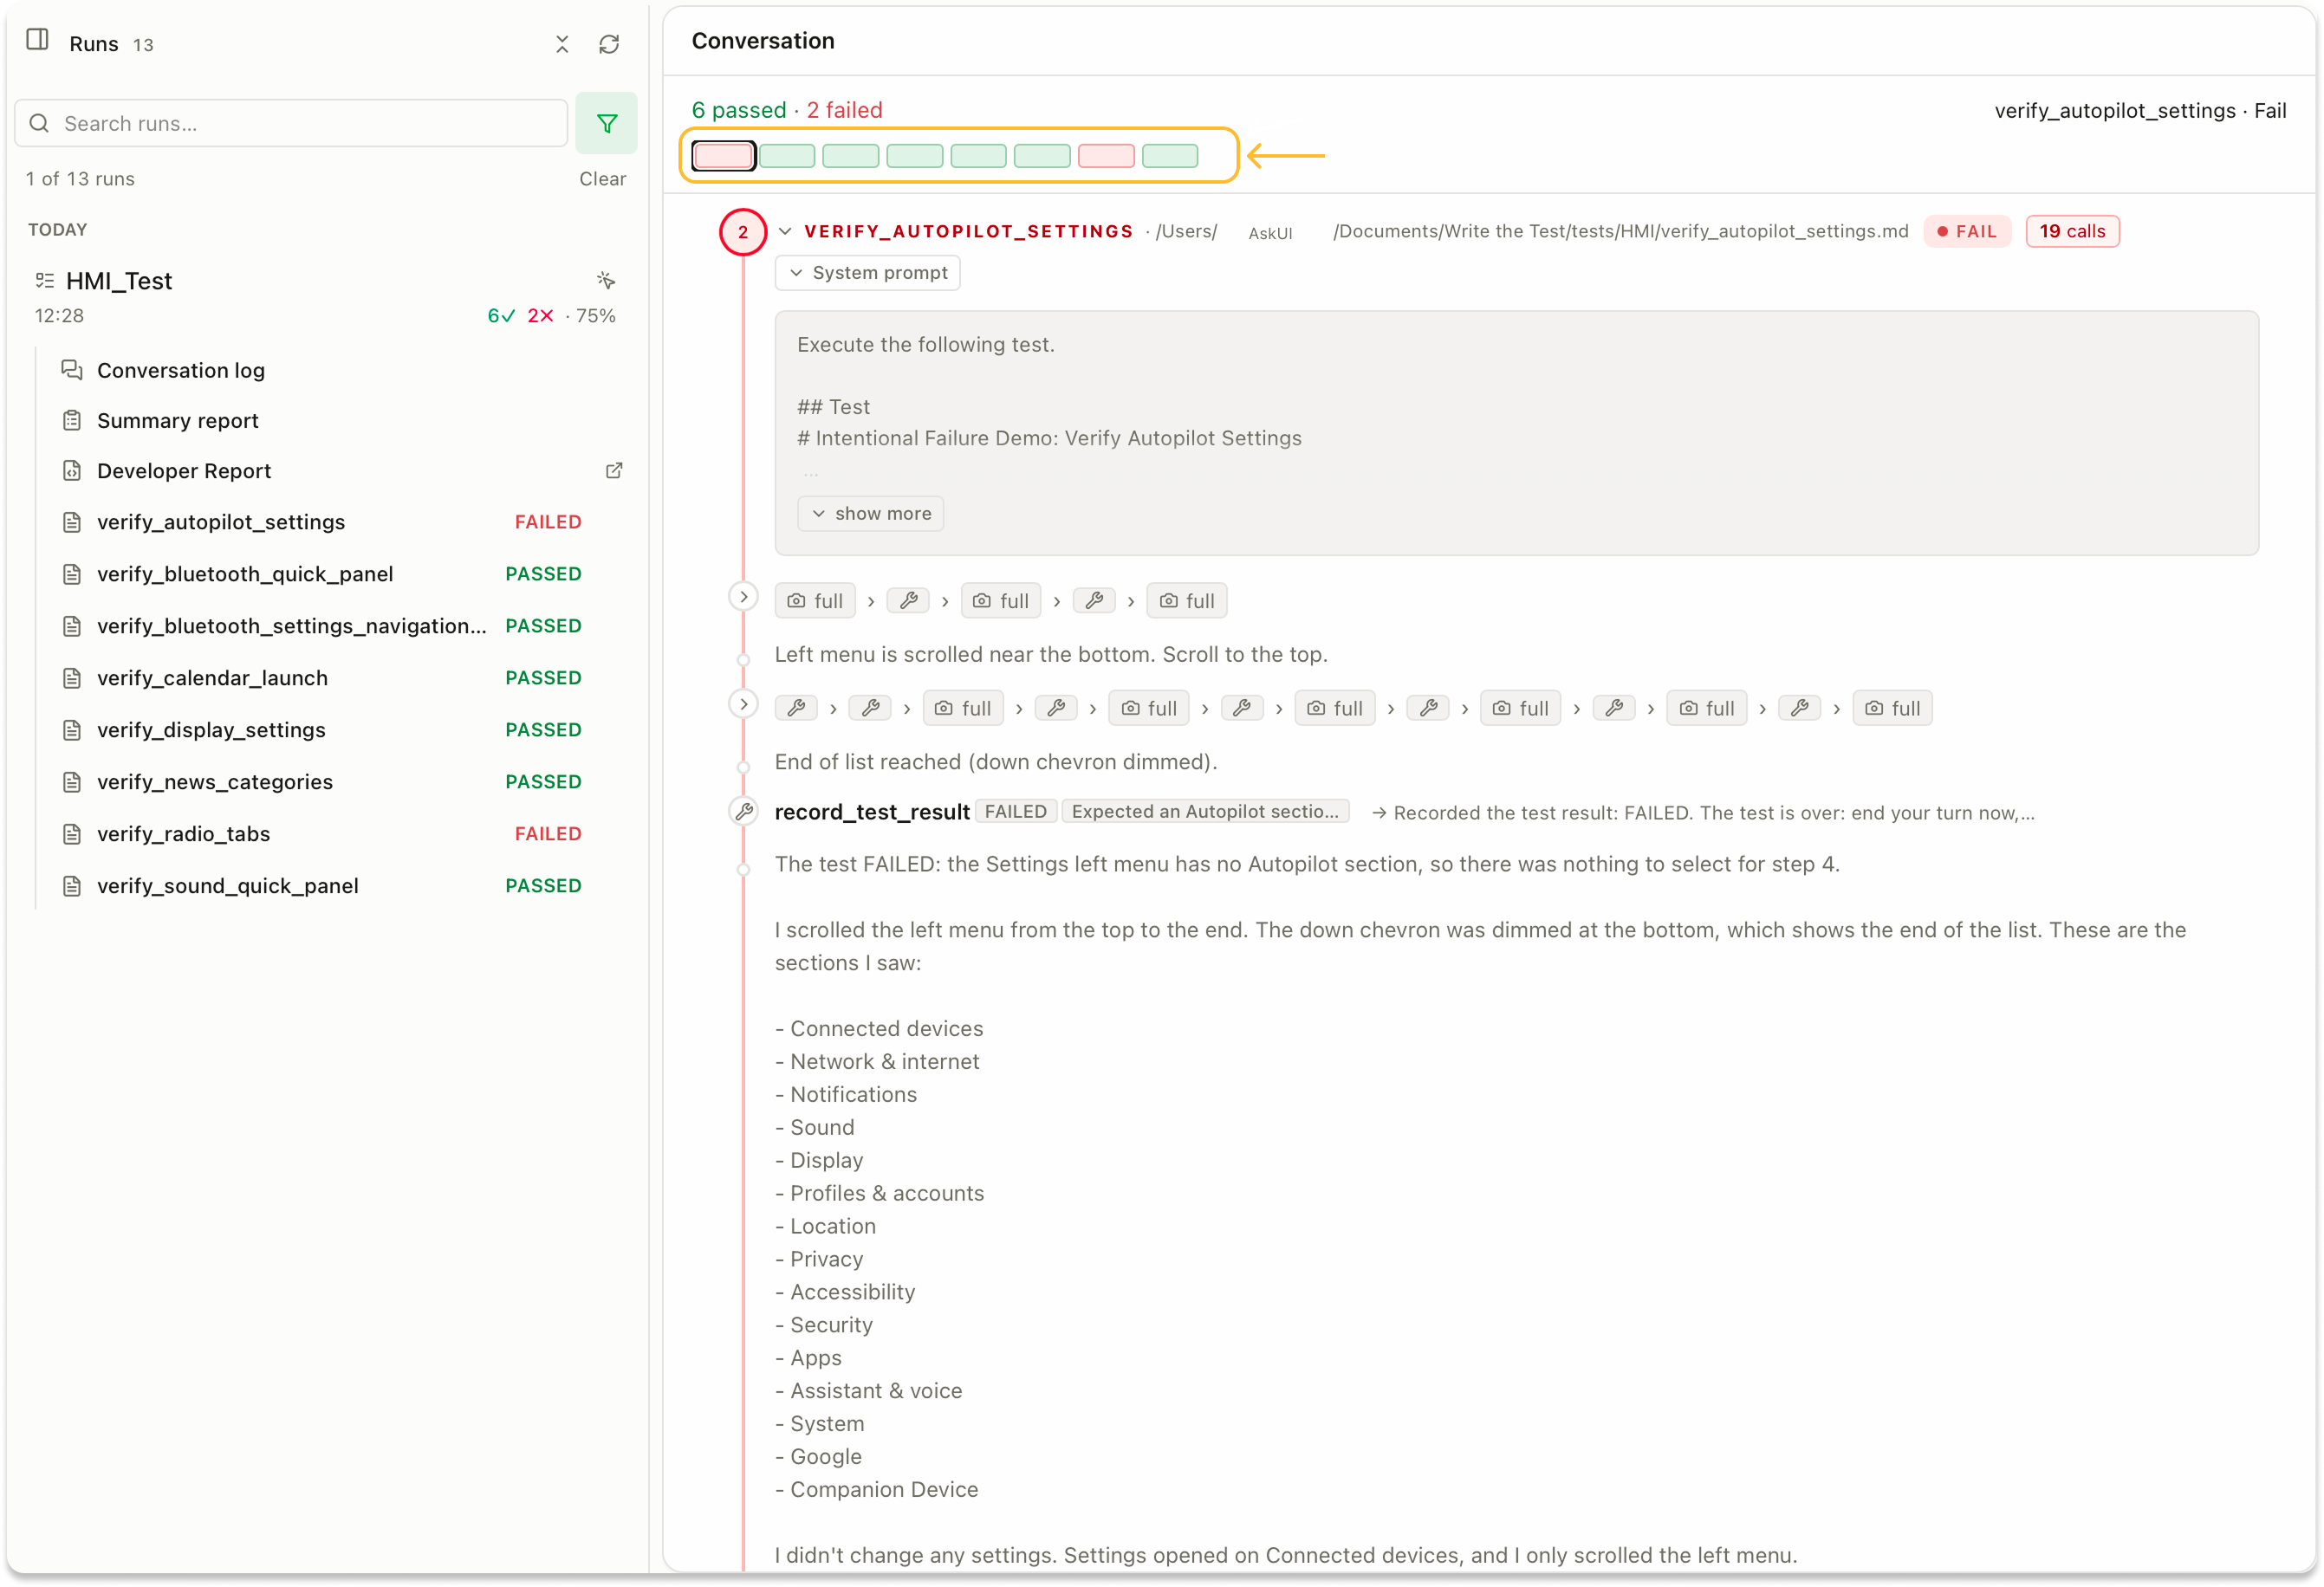
Task: Open first full screenshot chip
Action: (x=815, y=601)
